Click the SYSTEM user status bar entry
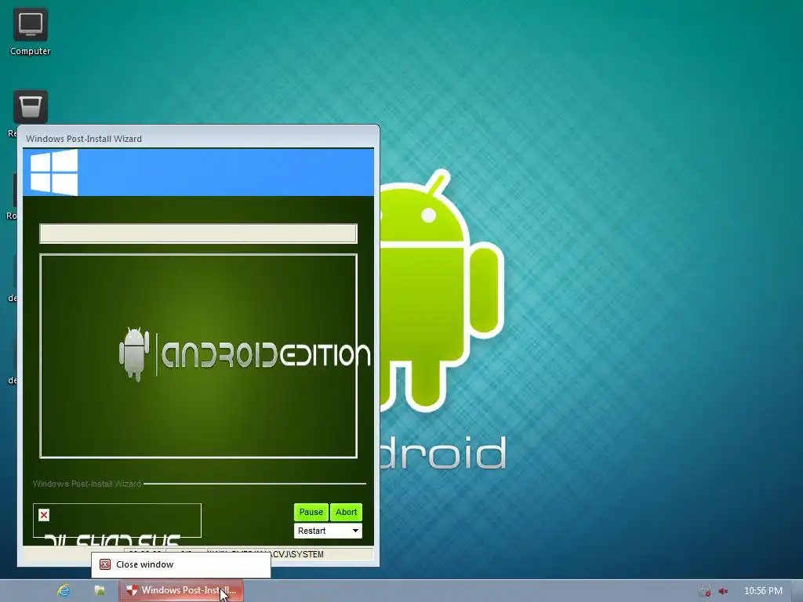803x602 pixels. [x=290, y=554]
